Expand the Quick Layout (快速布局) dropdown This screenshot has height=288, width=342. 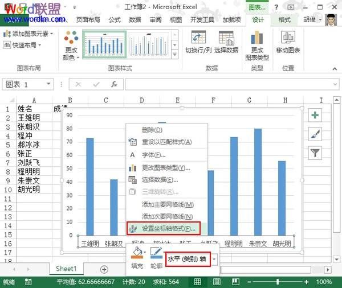[x=27, y=45]
